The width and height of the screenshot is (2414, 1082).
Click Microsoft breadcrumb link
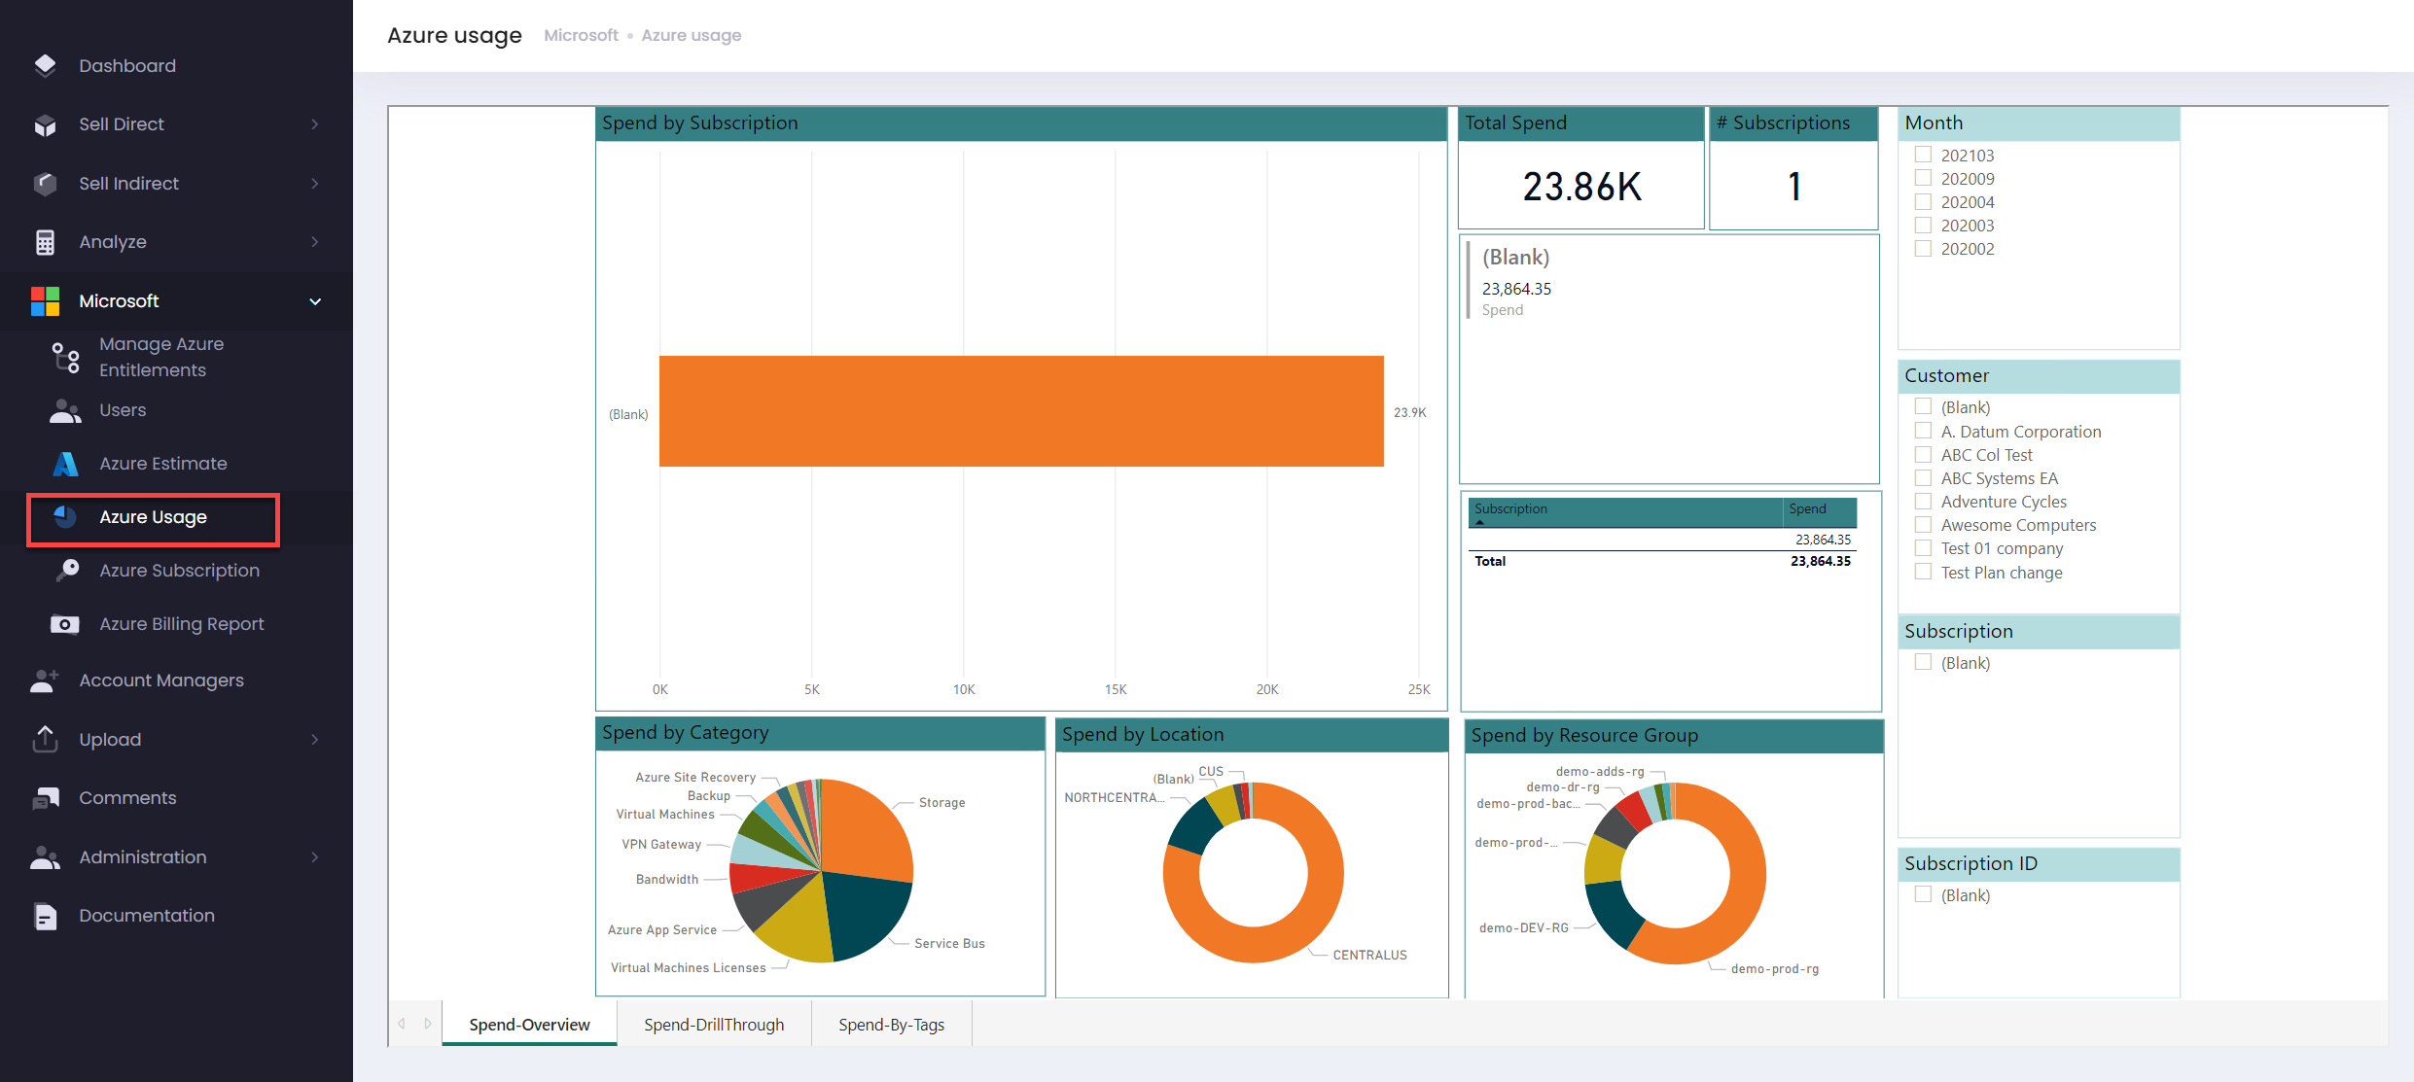(581, 35)
